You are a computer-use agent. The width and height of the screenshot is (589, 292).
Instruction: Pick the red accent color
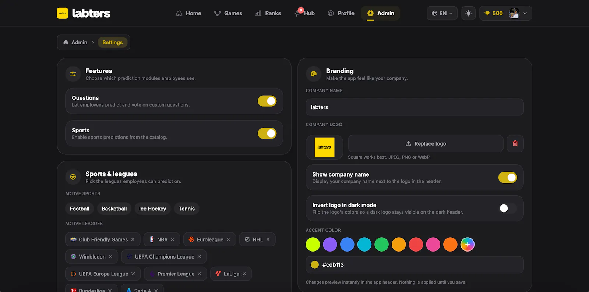[x=416, y=245]
